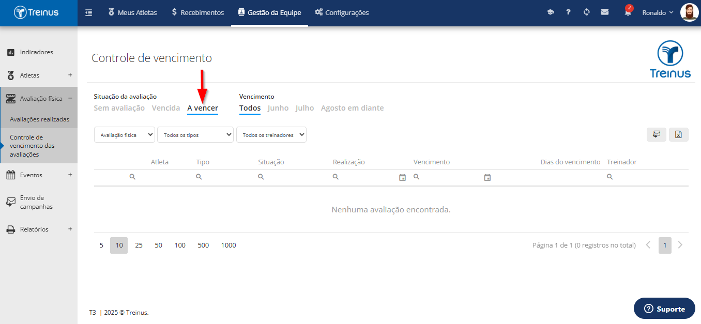The image size is (701, 324).
Task: Sort by Dias do vencimento column header
Action: pyautogui.click(x=570, y=162)
